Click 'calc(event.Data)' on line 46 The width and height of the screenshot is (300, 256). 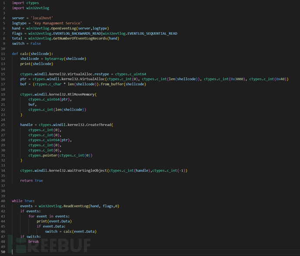click(x=80, y=231)
